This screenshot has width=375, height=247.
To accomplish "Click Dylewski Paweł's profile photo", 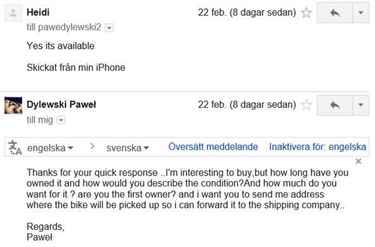I will pyautogui.click(x=13, y=105).
